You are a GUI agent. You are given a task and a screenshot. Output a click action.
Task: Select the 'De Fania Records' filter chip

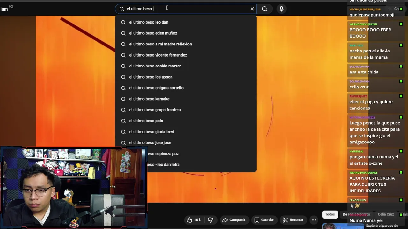[356, 214]
